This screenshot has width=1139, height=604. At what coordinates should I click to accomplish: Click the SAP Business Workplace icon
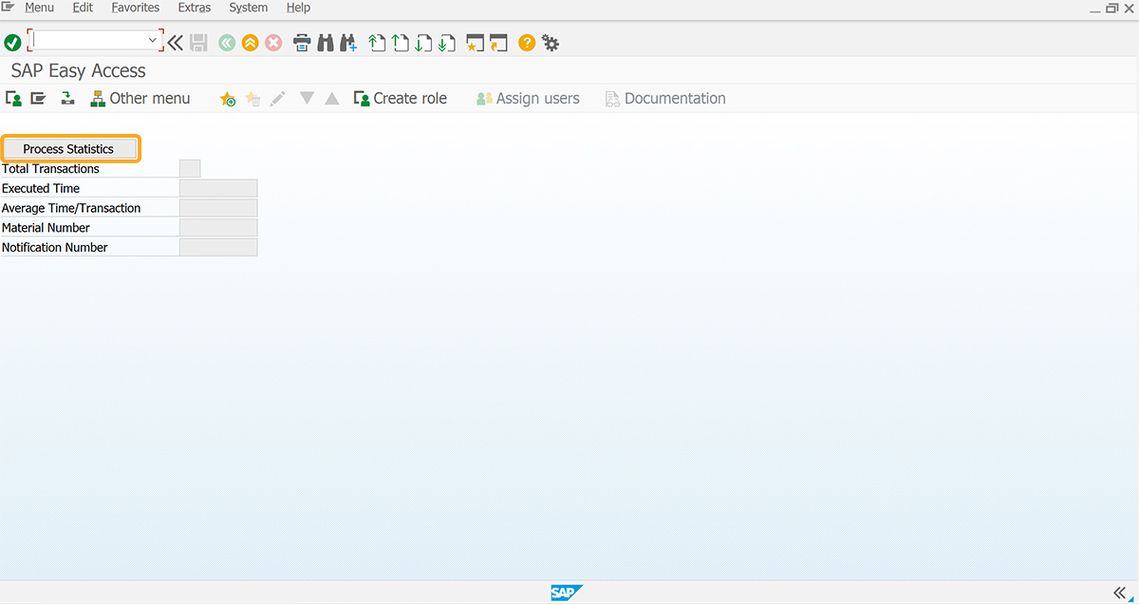coord(67,98)
